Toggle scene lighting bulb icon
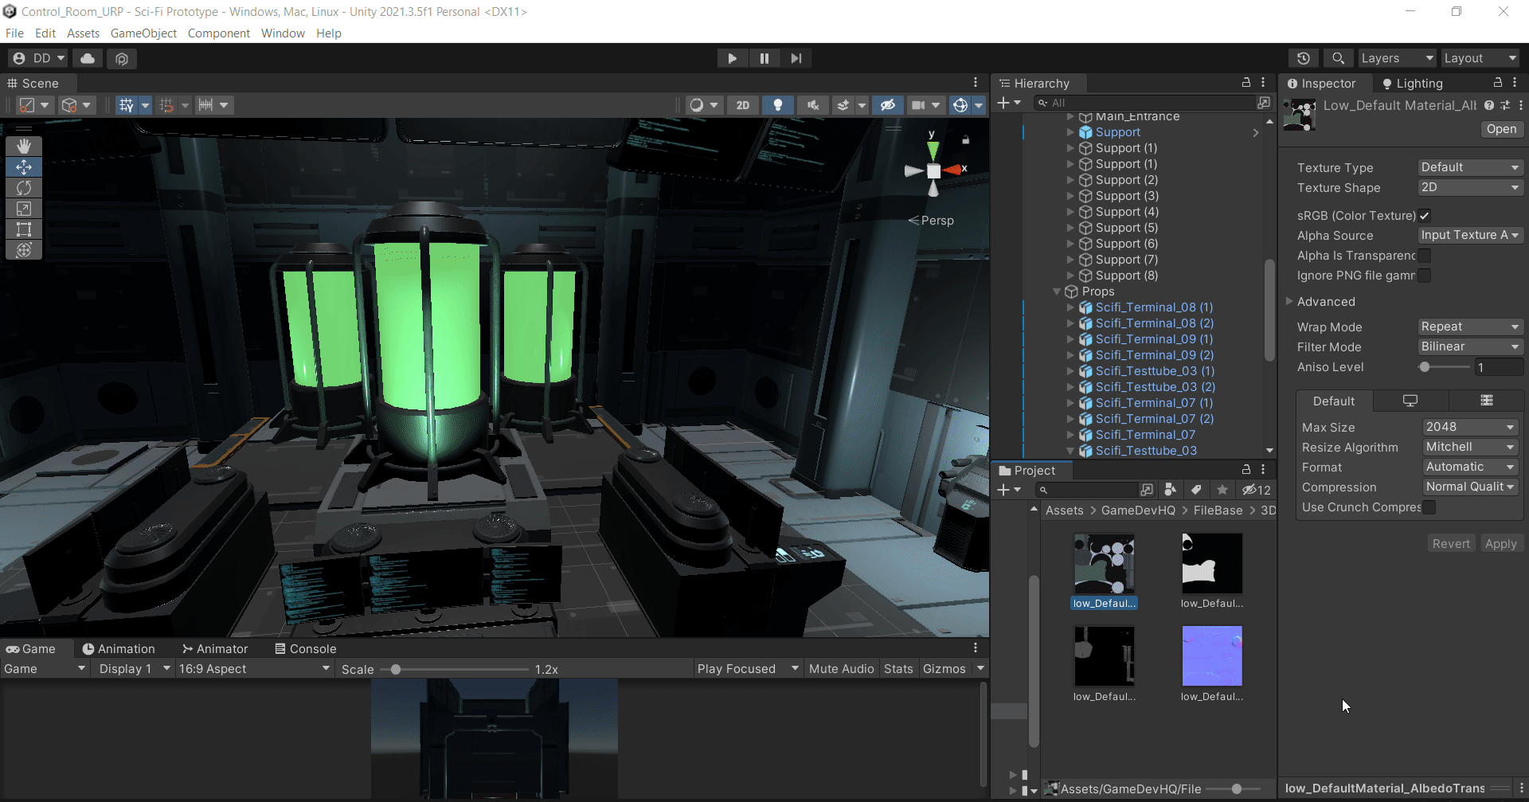This screenshot has width=1529, height=802. pyautogui.click(x=777, y=105)
